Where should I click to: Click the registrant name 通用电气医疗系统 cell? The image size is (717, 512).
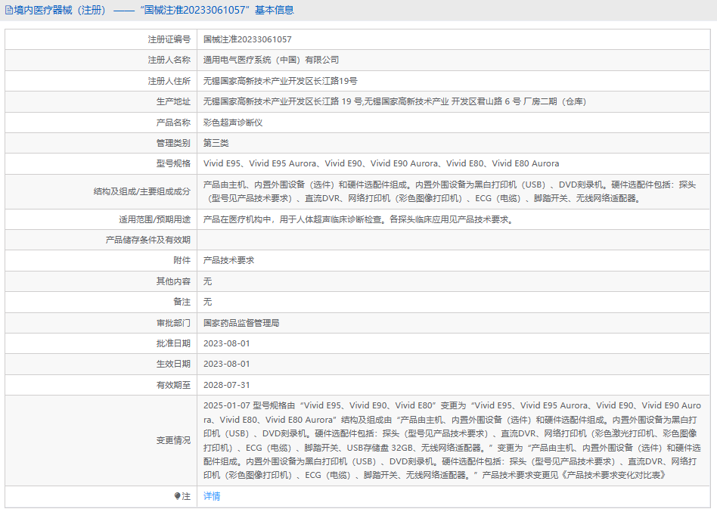271,60
